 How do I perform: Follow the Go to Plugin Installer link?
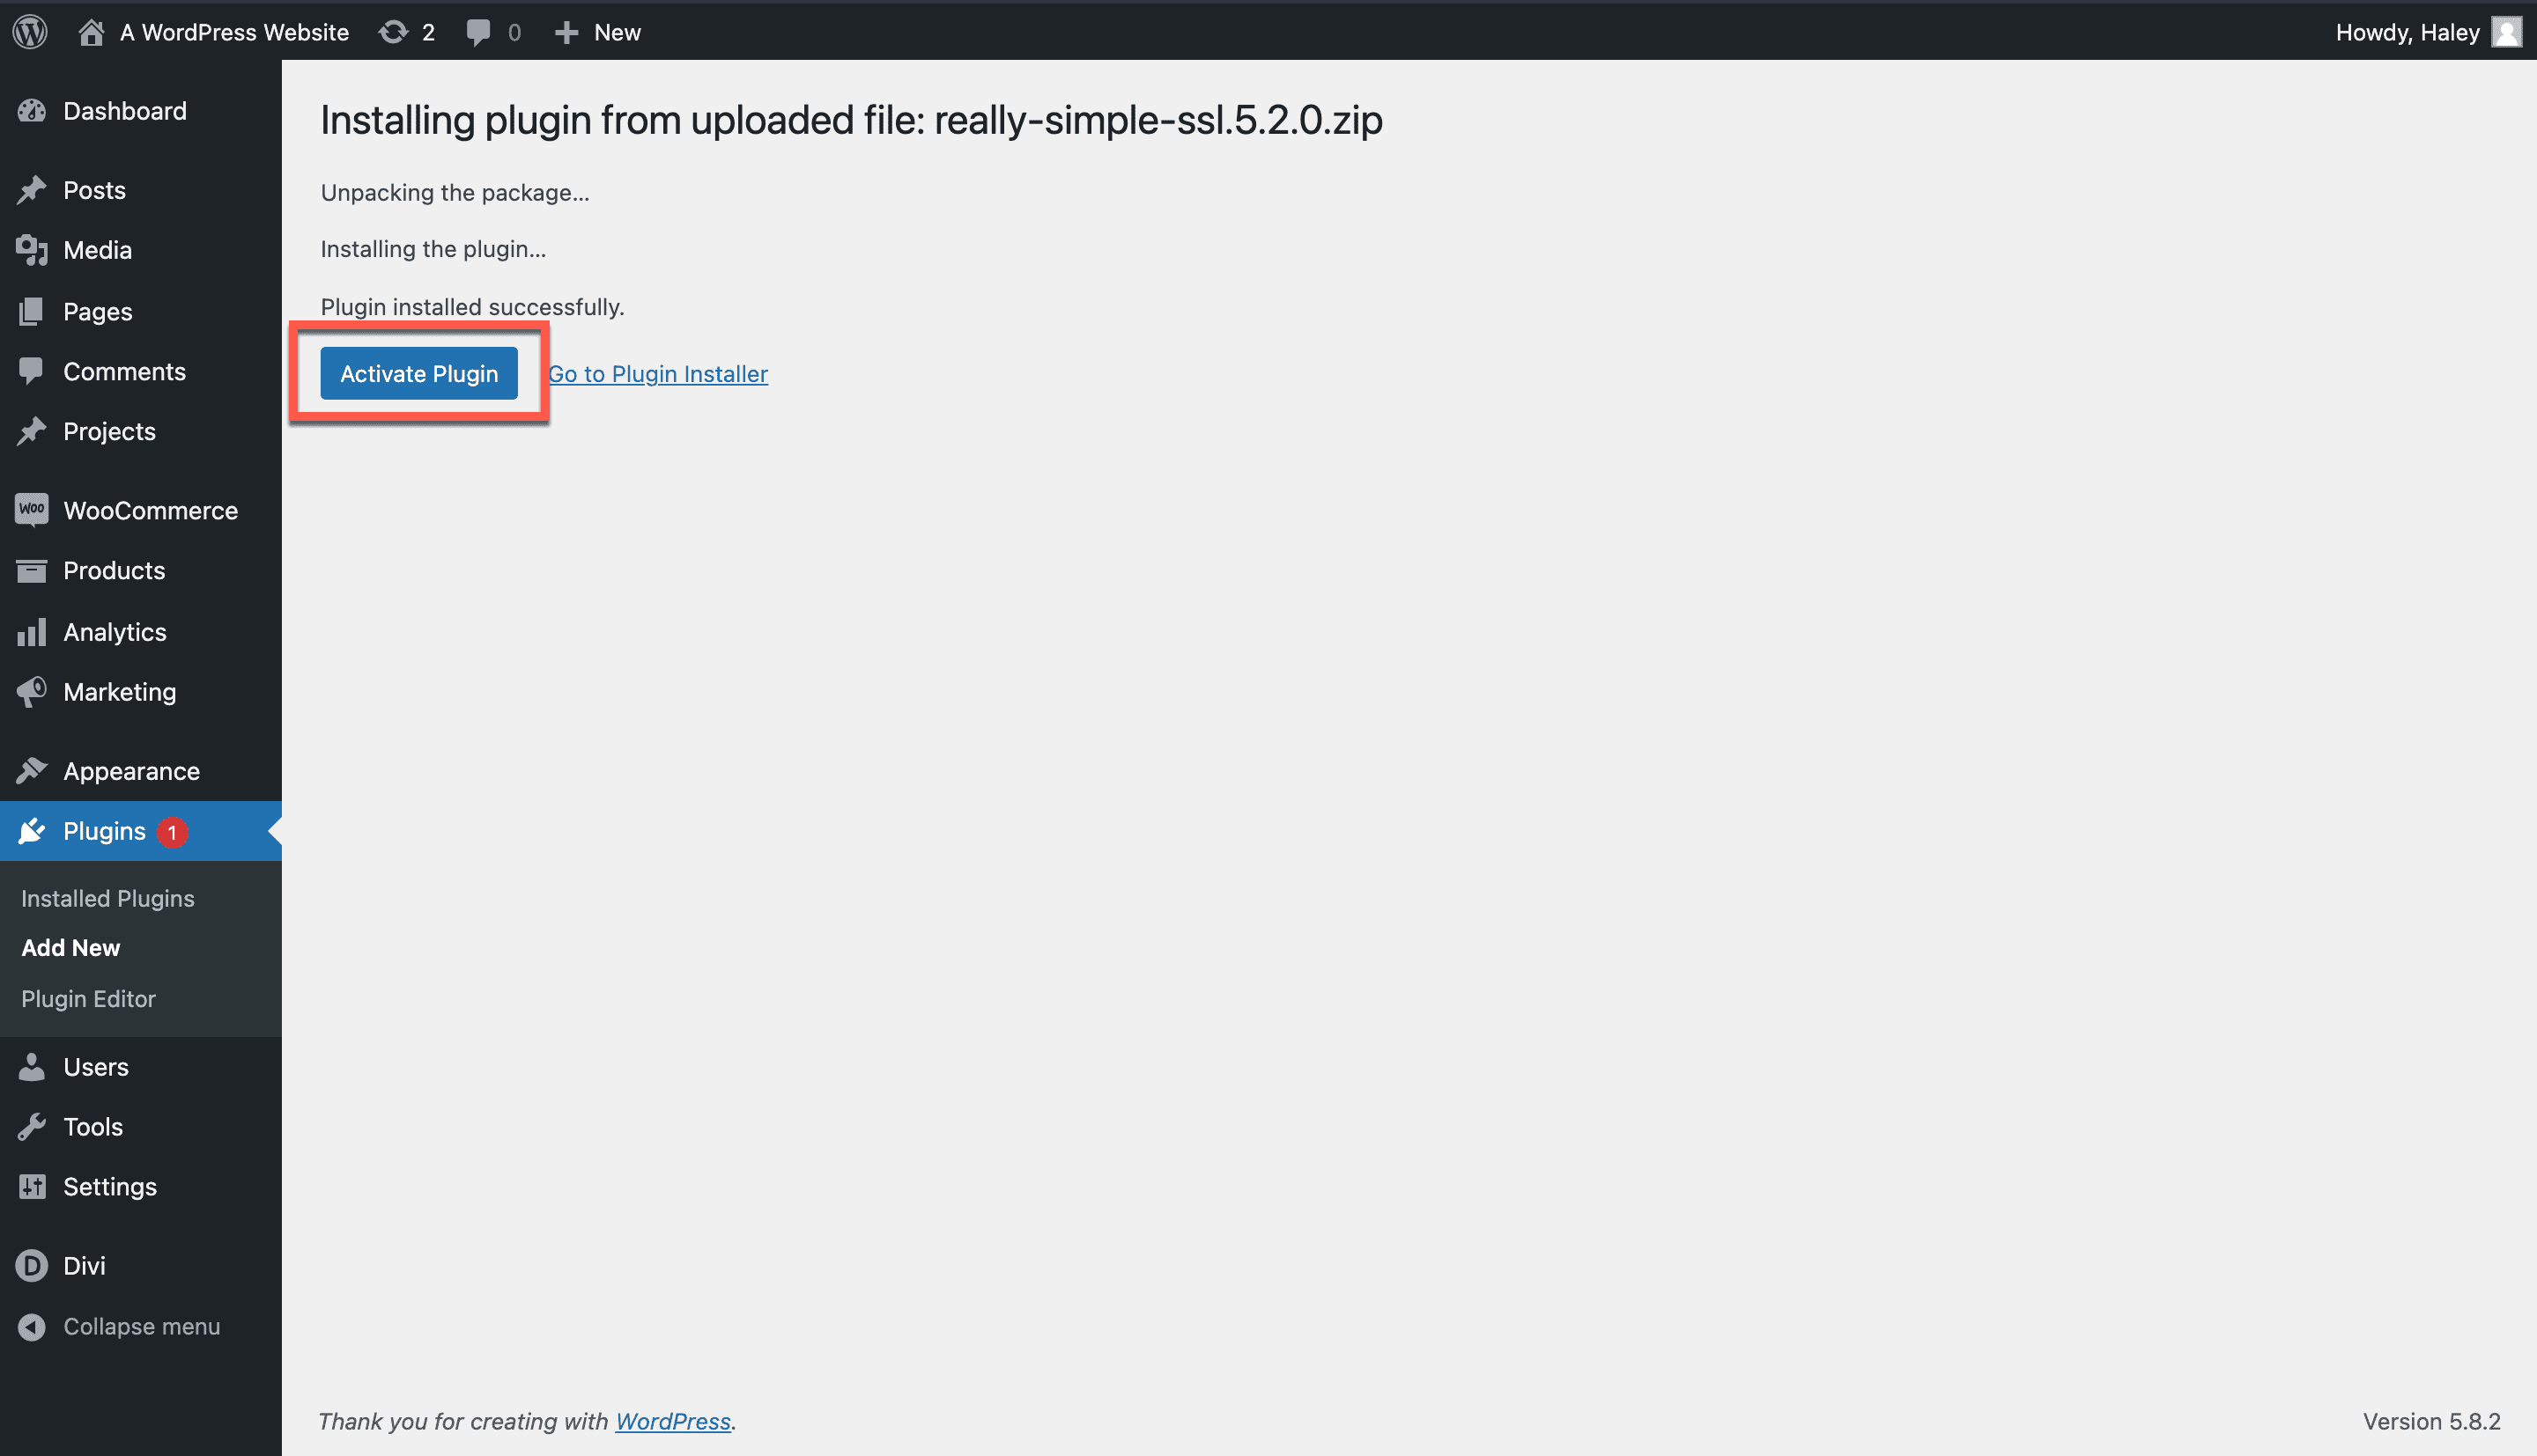658,373
